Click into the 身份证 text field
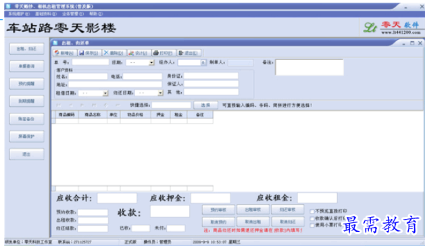Screen dimensions: 425x246 211,76
